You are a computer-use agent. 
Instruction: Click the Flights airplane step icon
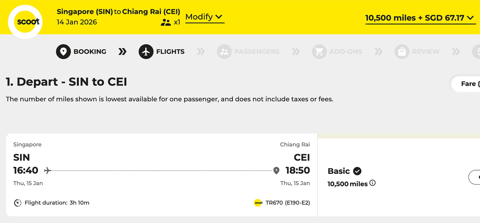[146, 52]
